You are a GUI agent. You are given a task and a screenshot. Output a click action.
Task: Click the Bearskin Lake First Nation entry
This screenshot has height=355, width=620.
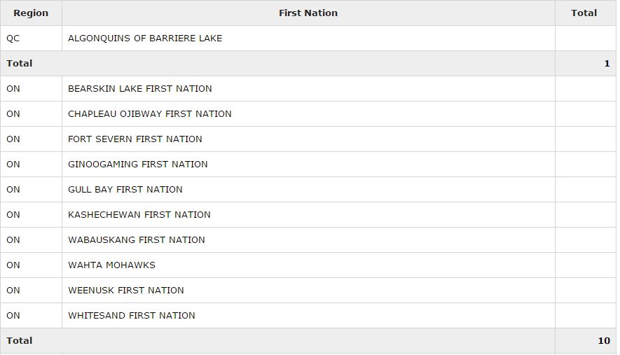tap(140, 89)
